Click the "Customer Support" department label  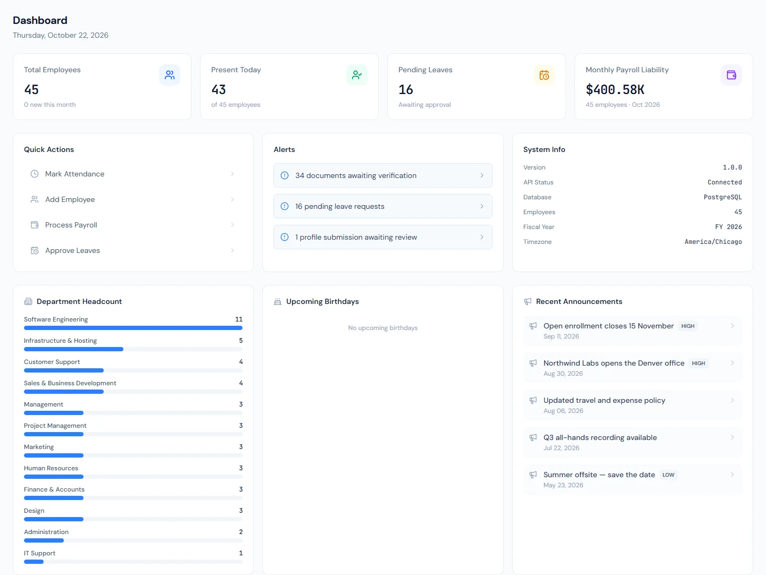tap(52, 362)
